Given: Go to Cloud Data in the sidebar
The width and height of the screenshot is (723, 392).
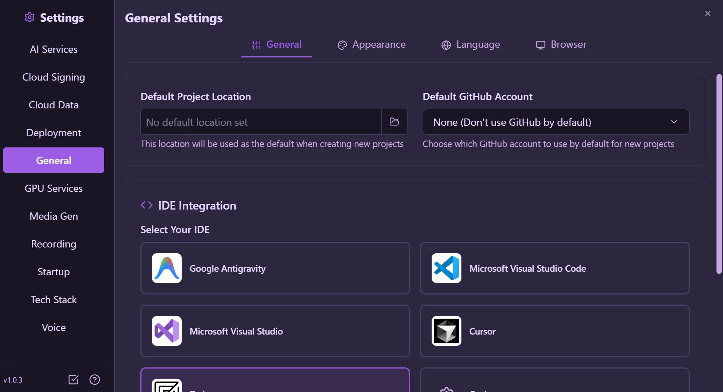Looking at the screenshot, I should click(x=54, y=105).
